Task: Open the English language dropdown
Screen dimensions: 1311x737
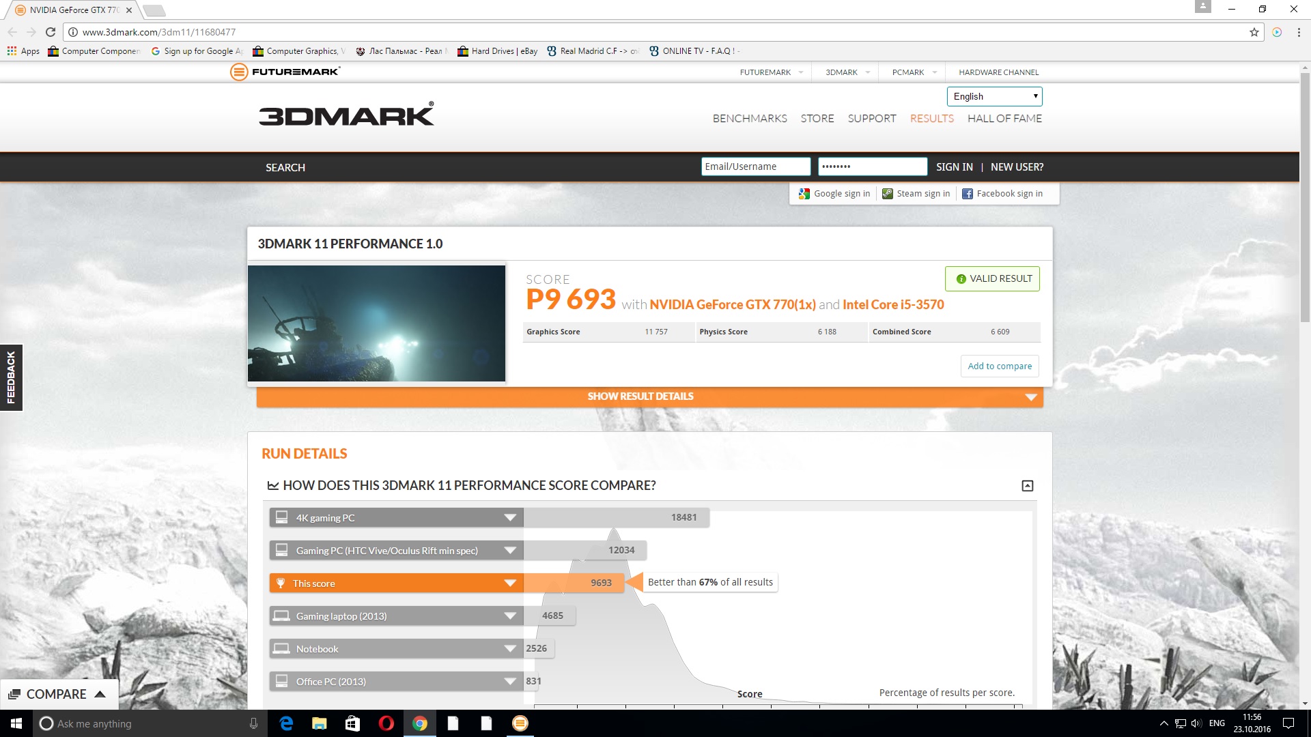Action: pyautogui.click(x=994, y=96)
